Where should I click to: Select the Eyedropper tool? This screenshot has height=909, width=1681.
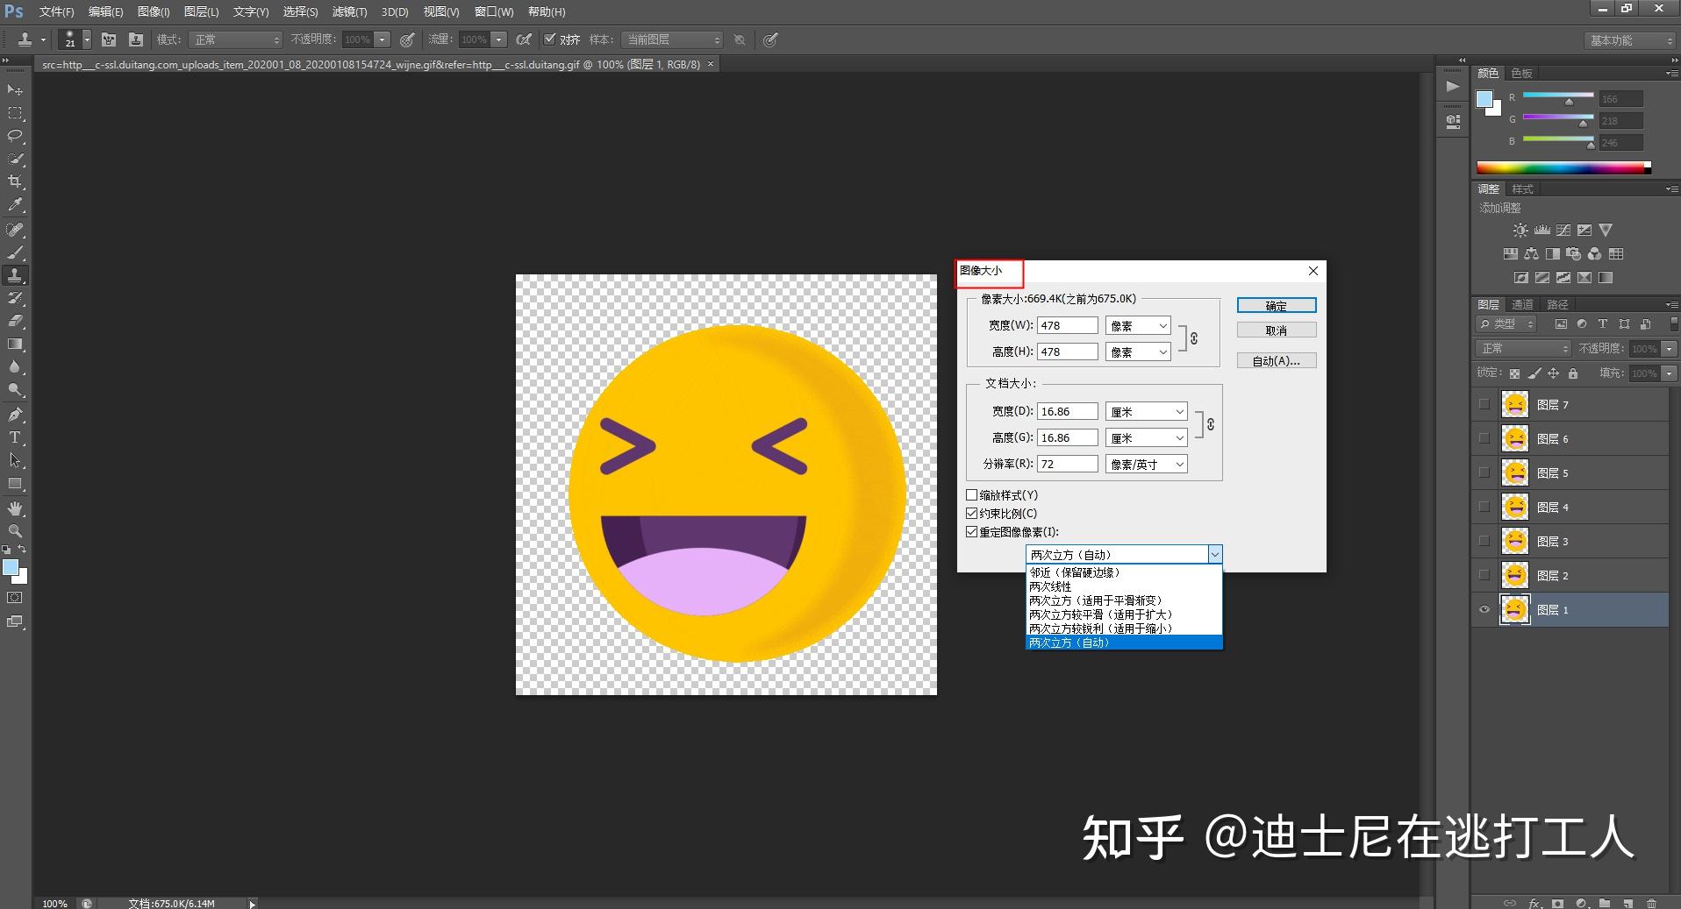pos(15,205)
